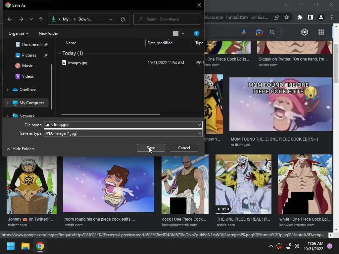Expand the My Computer tree node
The width and height of the screenshot is (339, 254).
(x=8, y=103)
